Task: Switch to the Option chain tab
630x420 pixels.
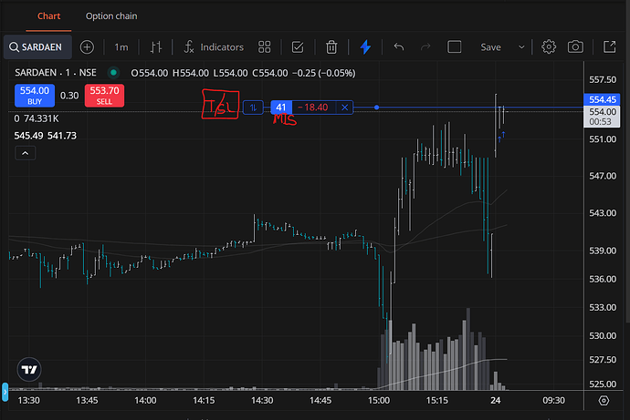Action: (112, 15)
